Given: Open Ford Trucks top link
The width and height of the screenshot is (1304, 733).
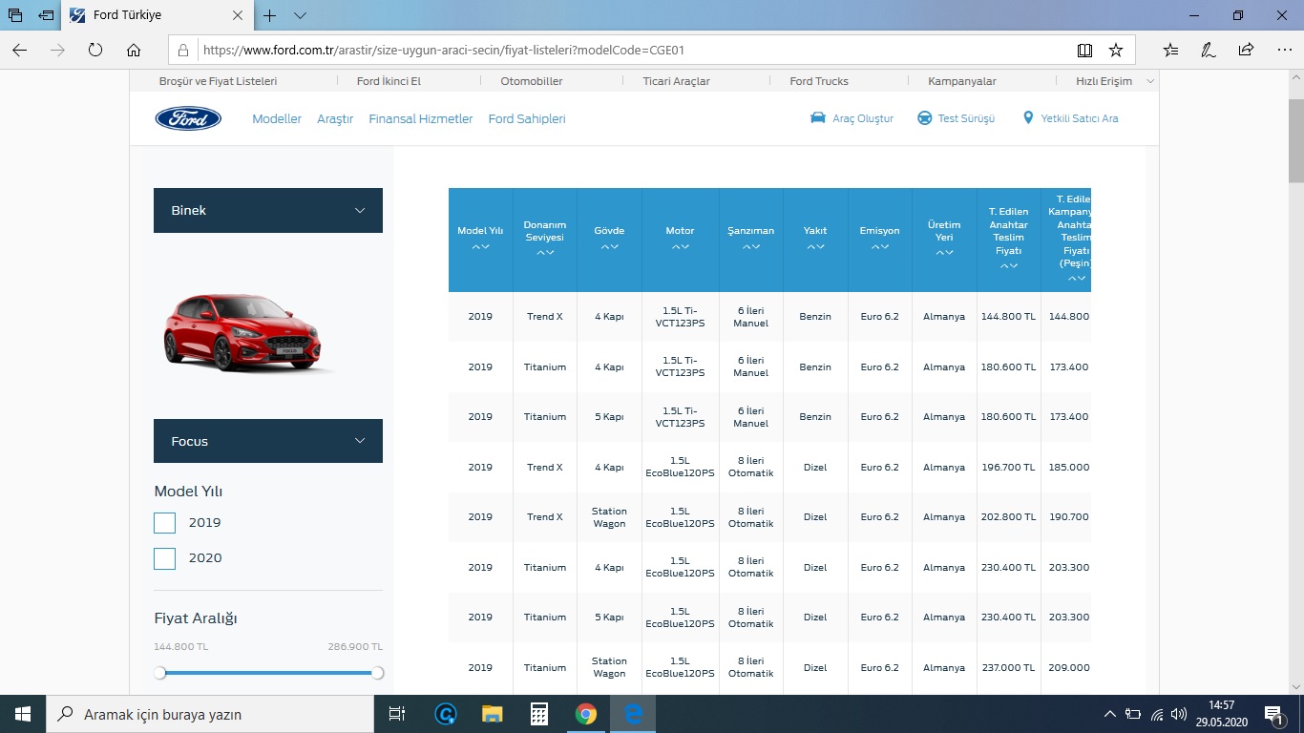Looking at the screenshot, I should pos(819,81).
